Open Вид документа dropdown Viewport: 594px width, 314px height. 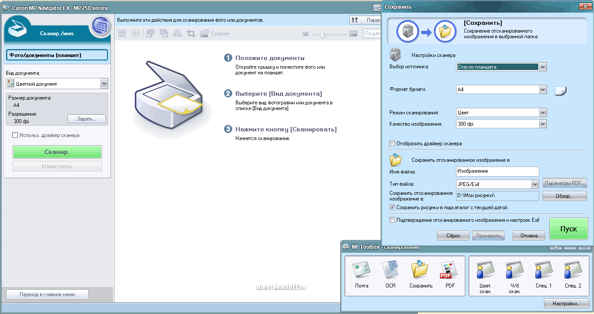[x=104, y=84]
